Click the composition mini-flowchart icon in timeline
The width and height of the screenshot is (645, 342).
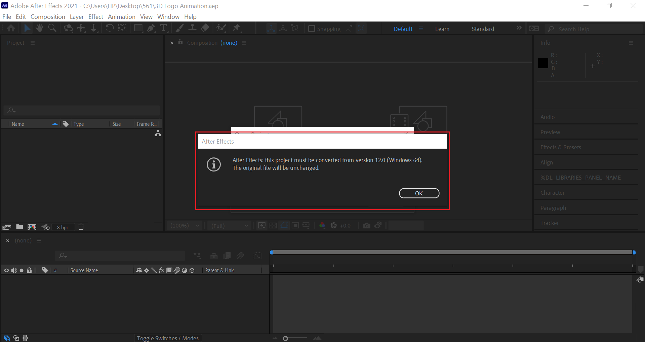click(197, 256)
